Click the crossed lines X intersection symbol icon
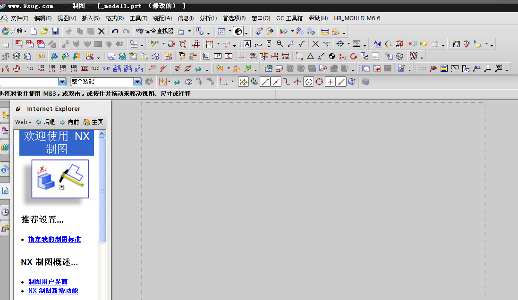 (315, 44)
